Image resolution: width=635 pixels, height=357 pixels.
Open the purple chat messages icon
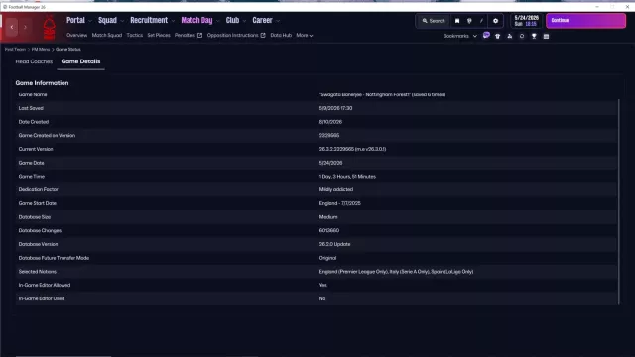(x=486, y=36)
